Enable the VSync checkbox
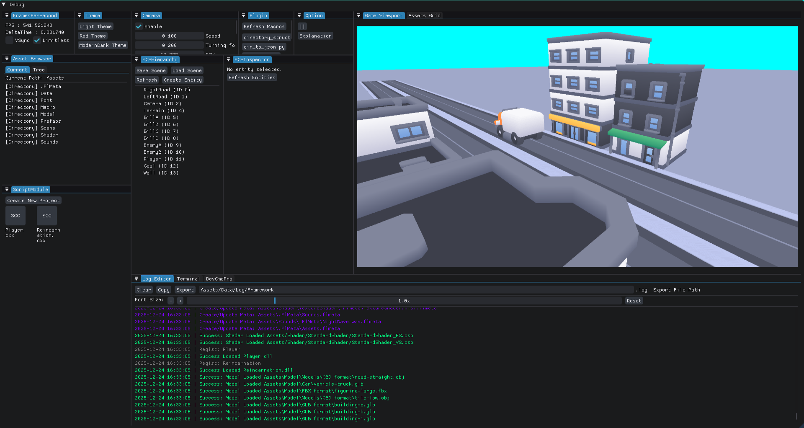The image size is (804, 428). 9,41
